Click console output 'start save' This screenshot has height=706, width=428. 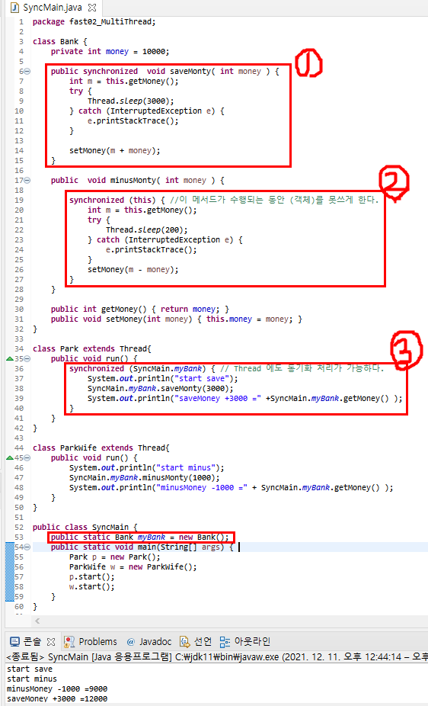(30, 669)
